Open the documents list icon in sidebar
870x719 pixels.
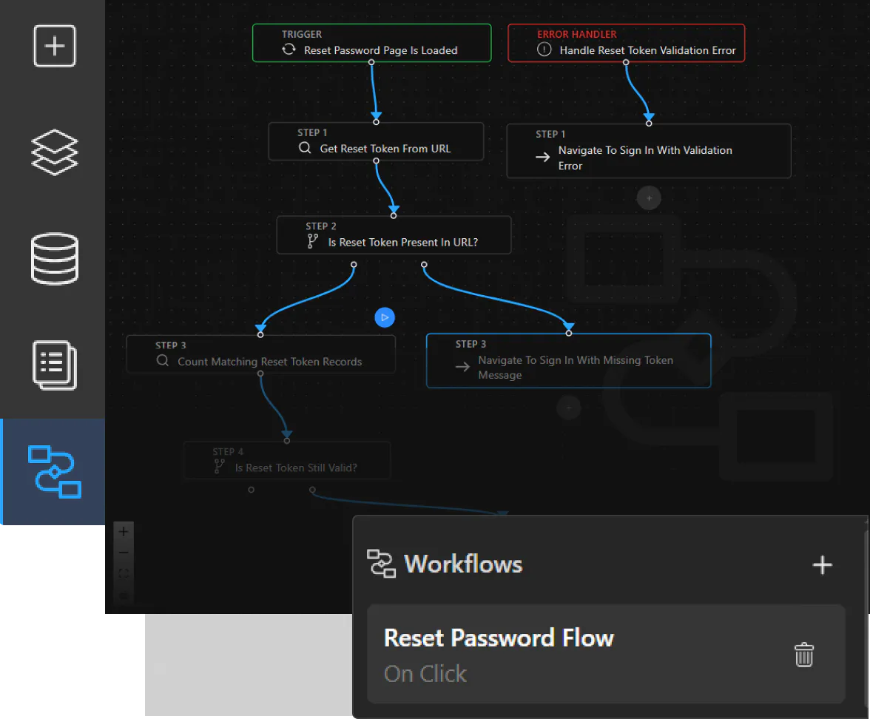(55, 365)
